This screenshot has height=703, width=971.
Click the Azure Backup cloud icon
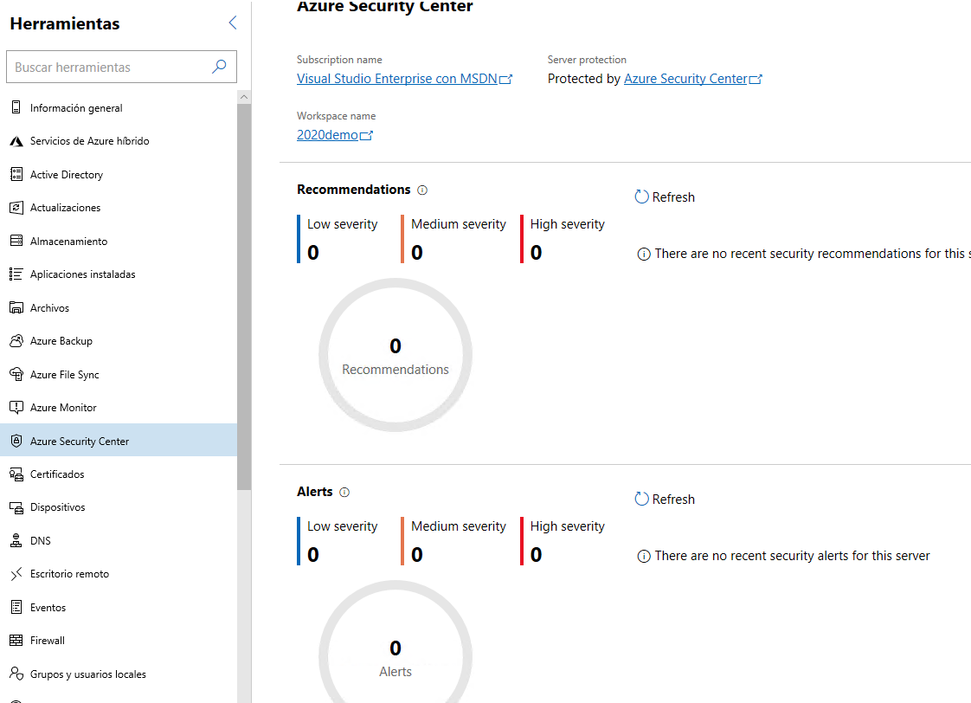(16, 341)
